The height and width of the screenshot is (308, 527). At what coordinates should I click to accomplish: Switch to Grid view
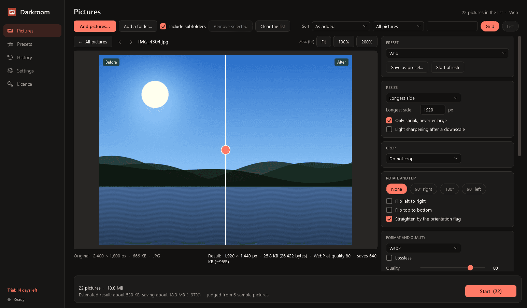coord(490,26)
